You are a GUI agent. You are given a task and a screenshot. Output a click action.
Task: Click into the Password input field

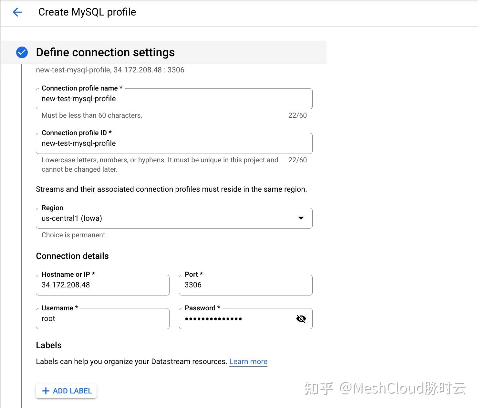(236, 319)
